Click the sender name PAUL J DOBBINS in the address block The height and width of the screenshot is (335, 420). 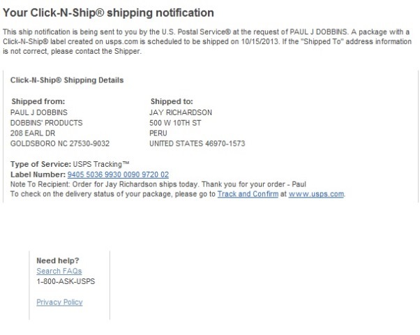pyautogui.click(x=39, y=112)
